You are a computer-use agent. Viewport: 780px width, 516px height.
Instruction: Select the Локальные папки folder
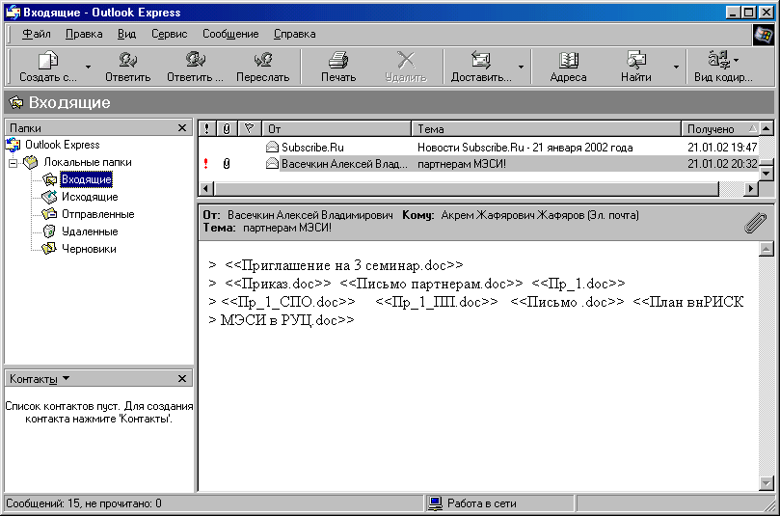click(x=88, y=162)
